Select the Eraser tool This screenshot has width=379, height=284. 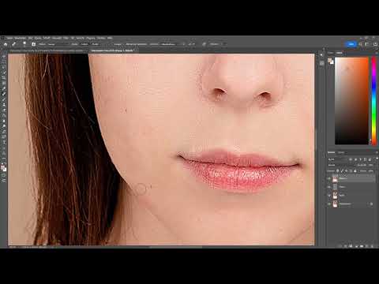pos(4,115)
